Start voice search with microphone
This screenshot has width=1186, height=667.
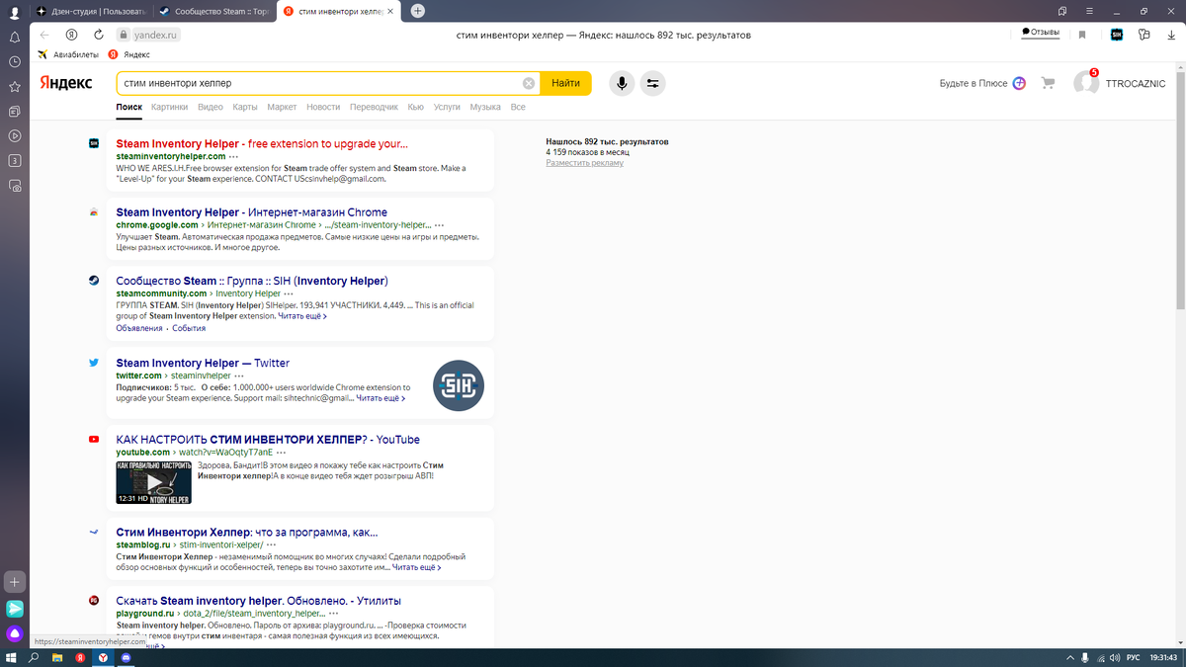(622, 83)
